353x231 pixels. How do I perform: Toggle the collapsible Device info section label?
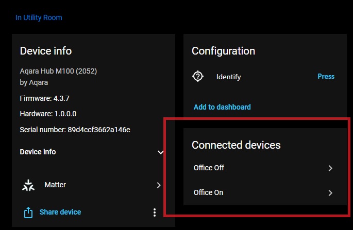[x=38, y=152]
